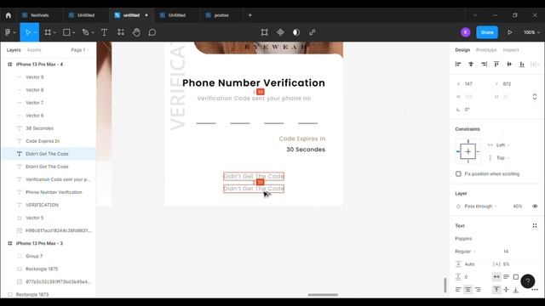Open the Pen tool options arrow
This screenshot has height=306, width=545.
[93, 32]
